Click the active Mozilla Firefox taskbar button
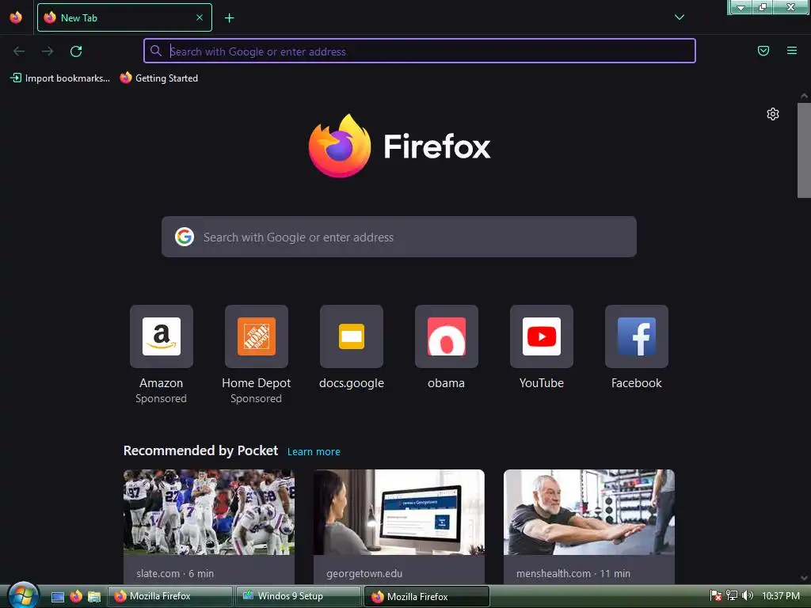Screen dimensions: 811x608 [x=427, y=597]
